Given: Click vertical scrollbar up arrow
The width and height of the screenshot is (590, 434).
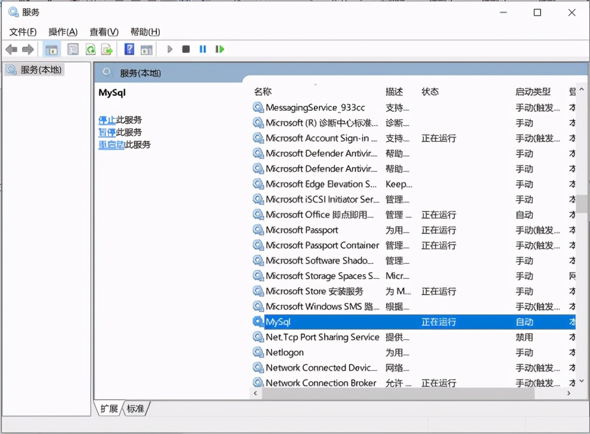Looking at the screenshot, I should pyautogui.click(x=582, y=90).
